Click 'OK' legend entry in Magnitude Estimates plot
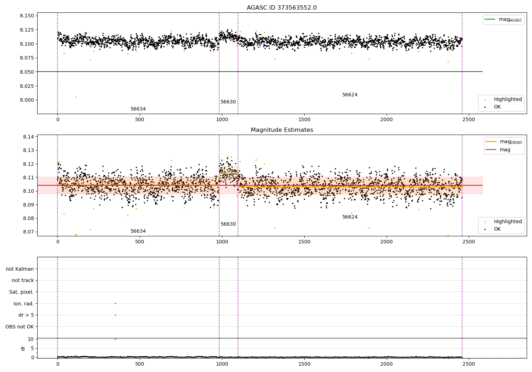532x372 pixels. tap(493, 229)
